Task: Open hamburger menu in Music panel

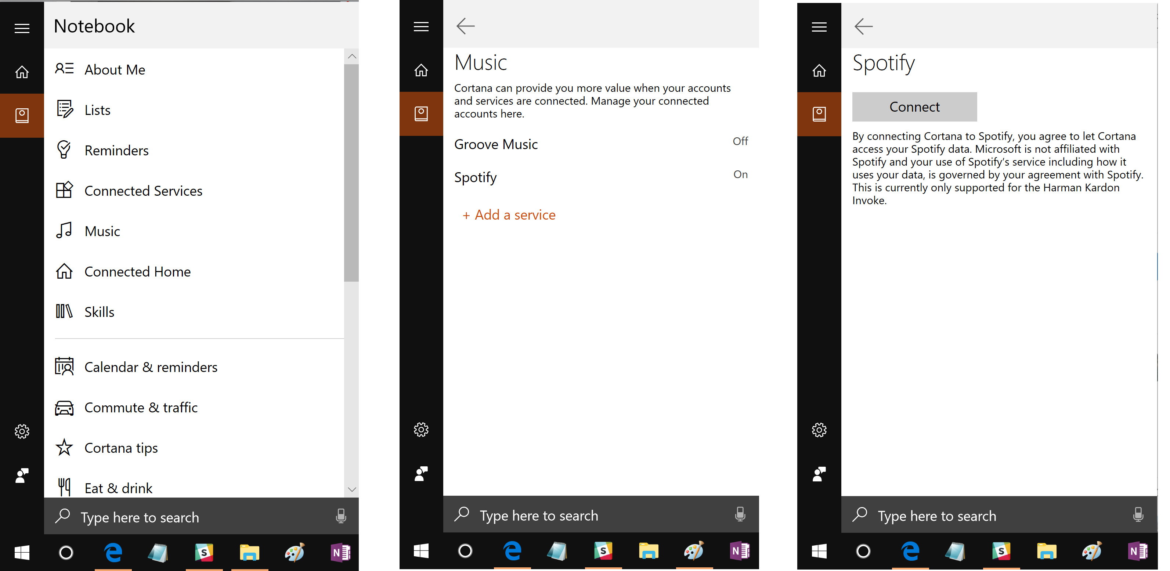Action: (421, 27)
